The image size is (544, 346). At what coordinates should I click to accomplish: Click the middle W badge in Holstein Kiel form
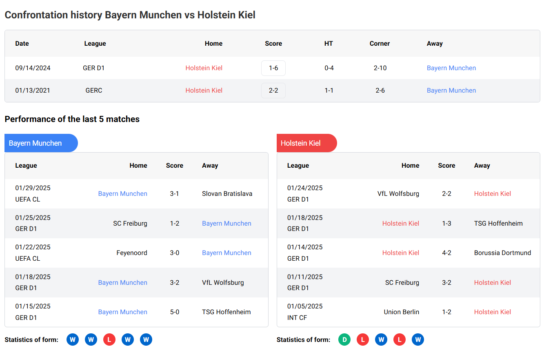(x=381, y=339)
